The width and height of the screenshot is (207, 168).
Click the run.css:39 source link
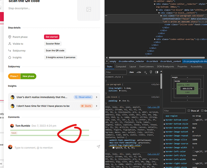(x=154, y=107)
